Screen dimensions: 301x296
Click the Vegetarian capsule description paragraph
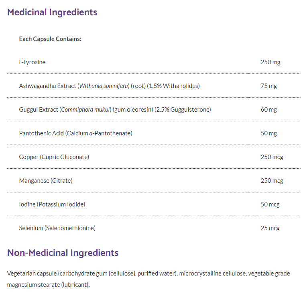click(x=148, y=279)
